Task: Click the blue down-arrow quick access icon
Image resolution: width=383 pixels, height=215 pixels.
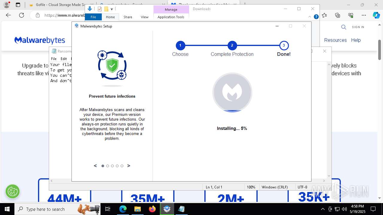Action: pos(89,9)
